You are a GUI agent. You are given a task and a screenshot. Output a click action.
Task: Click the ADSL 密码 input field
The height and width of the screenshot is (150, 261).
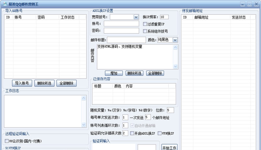[121, 31]
